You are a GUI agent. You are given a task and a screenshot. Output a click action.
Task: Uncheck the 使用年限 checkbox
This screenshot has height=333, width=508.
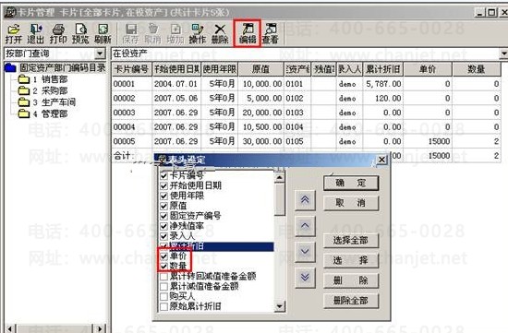click(x=163, y=196)
